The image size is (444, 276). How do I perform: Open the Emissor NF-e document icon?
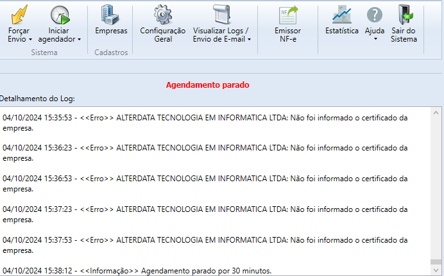coord(288,15)
